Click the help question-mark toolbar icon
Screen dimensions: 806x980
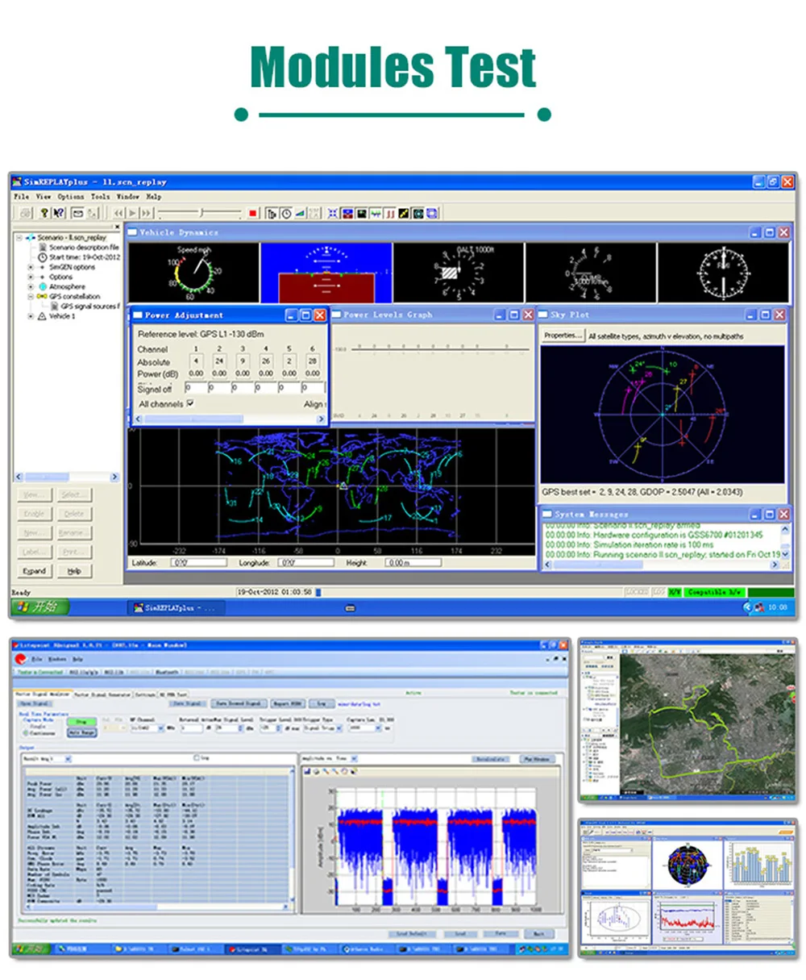45,214
